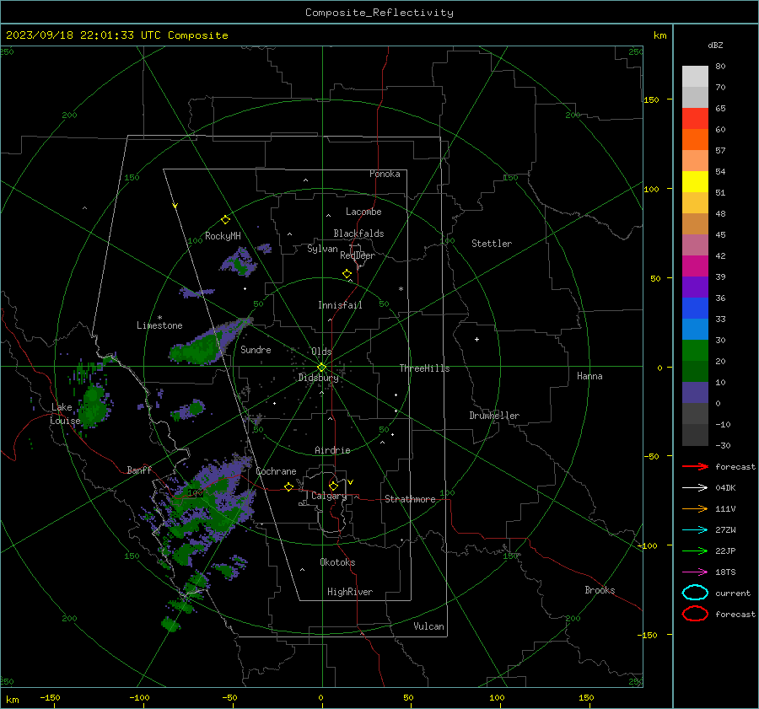This screenshot has width=759, height=709.
Task: Pick the purple 39-36 dBZ swatch
Action: coord(695,287)
